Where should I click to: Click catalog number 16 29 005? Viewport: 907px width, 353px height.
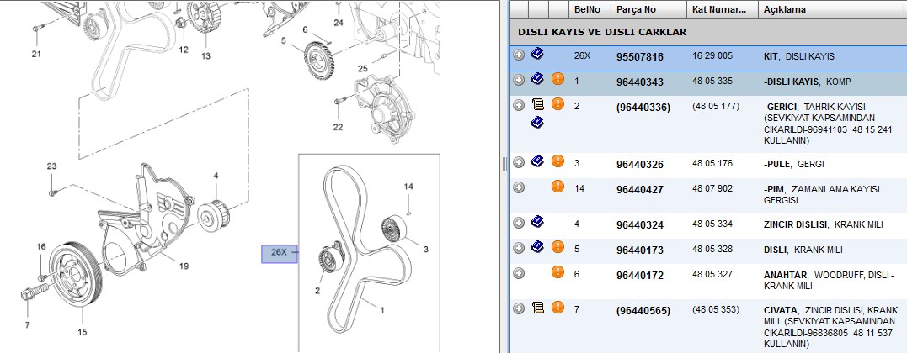(x=712, y=56)
